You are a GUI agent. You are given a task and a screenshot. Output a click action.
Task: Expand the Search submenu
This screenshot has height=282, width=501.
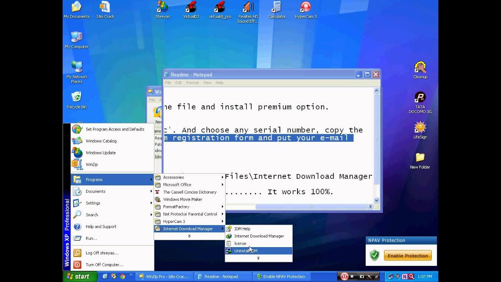point(112,215)
